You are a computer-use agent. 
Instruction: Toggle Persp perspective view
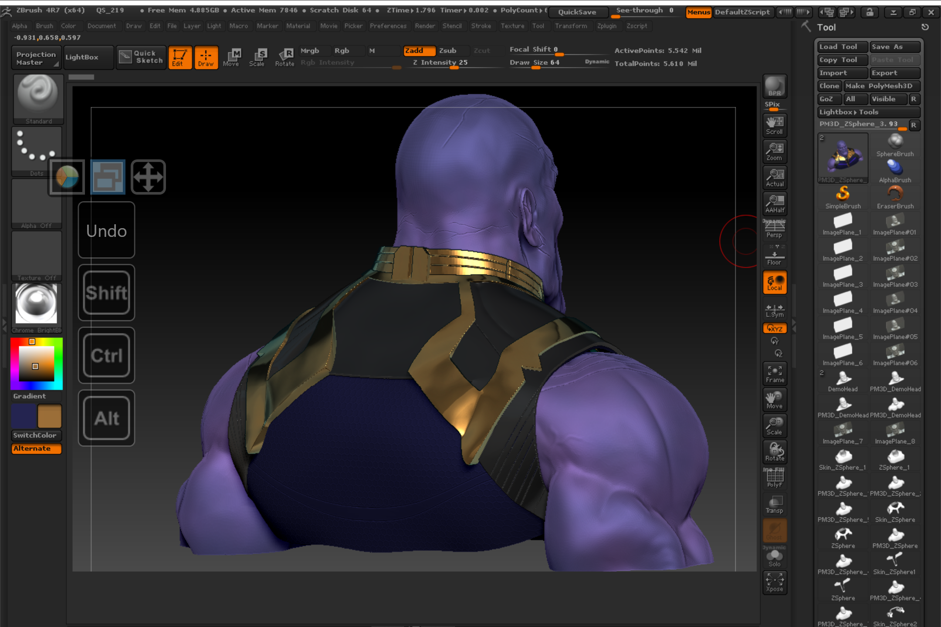pyautogui.click(x=775, y=229)
